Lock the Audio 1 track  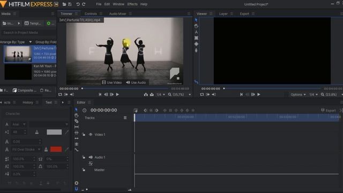point(84,157)
